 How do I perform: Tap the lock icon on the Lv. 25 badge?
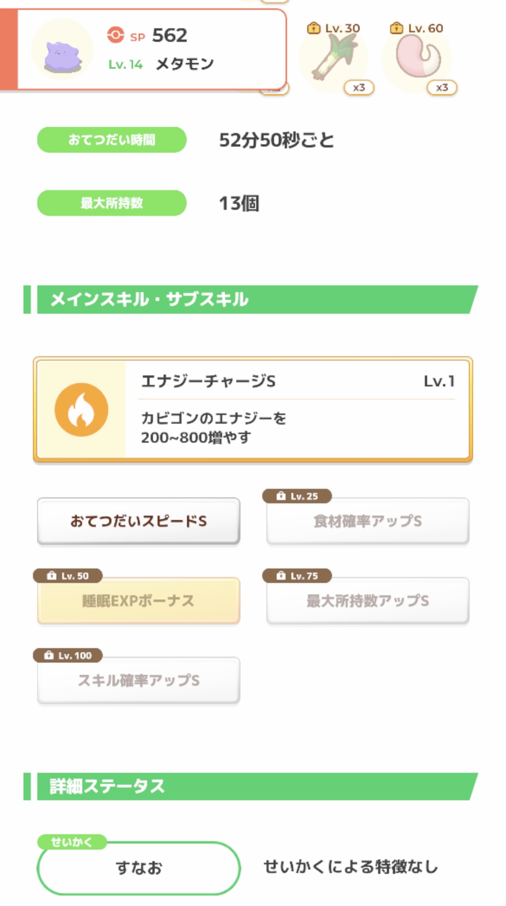[281, 496]
